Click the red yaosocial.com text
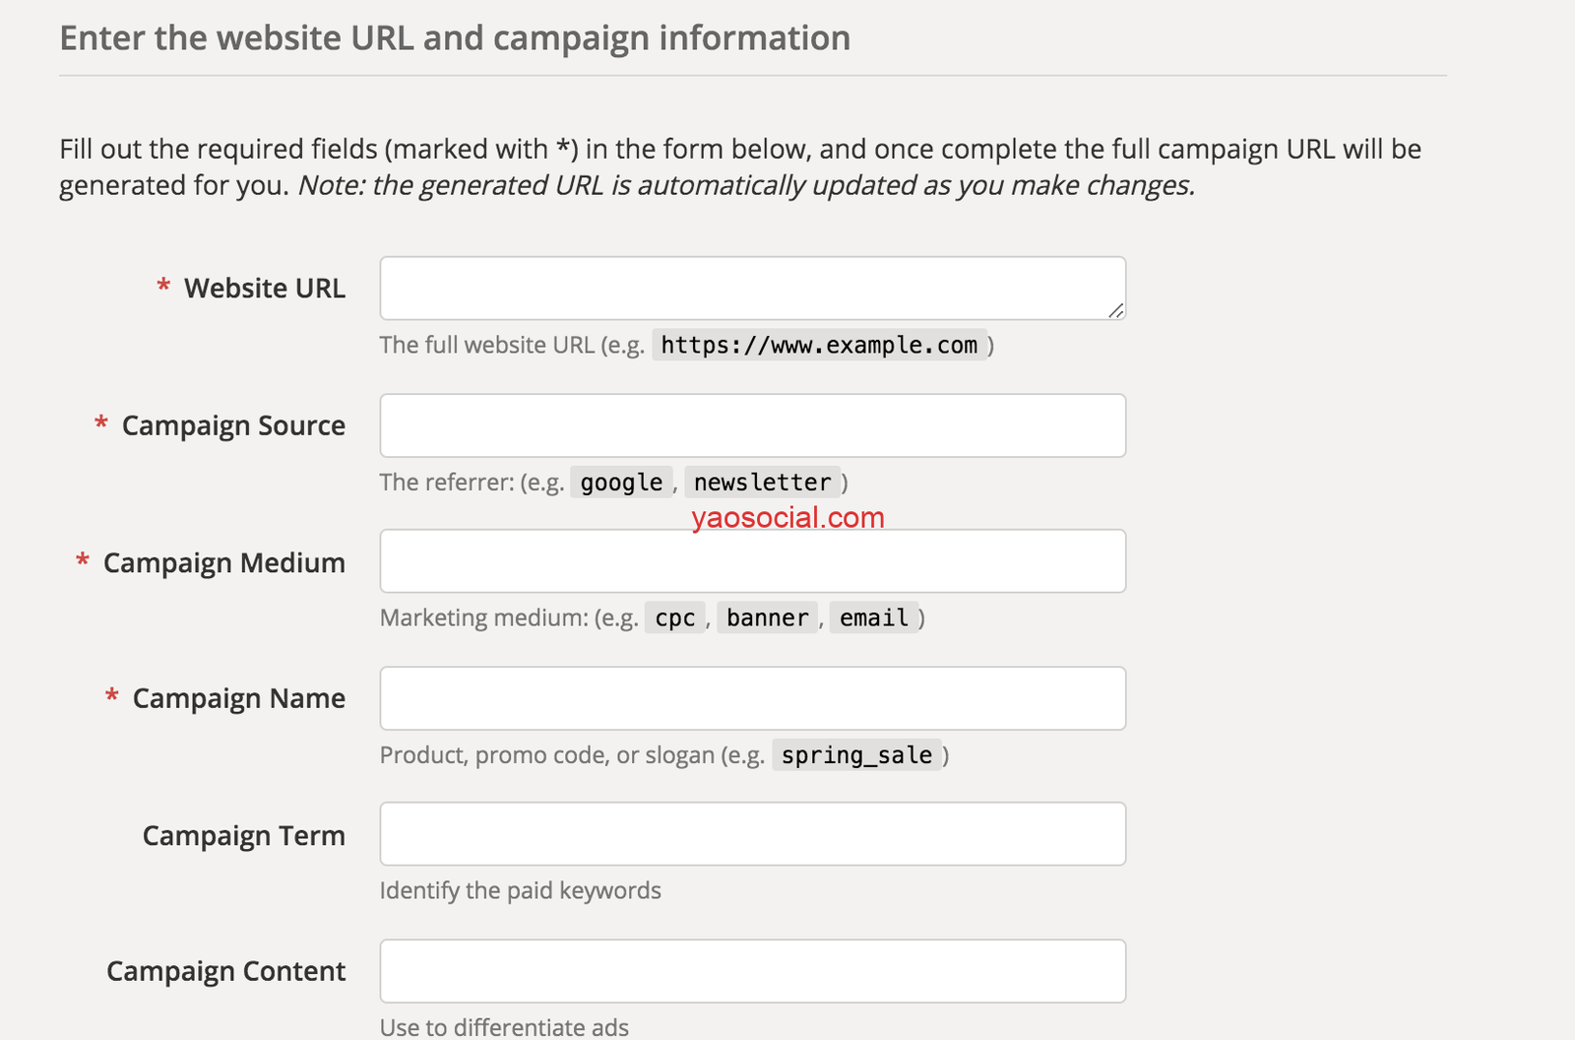Screen dimensions: 1575x1040 tap(787, 517)
